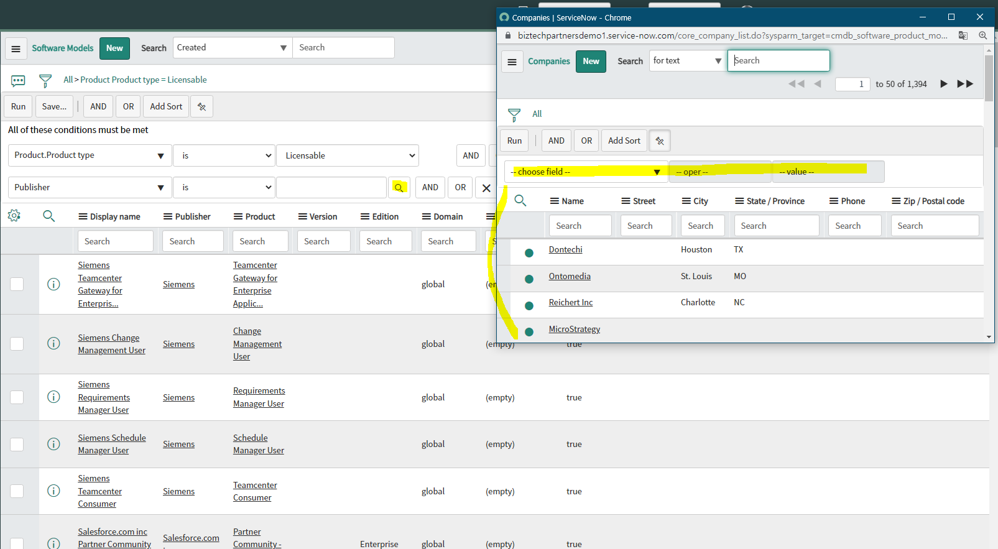Preview Siemens Change Management User info icon

[x=54, y=343]
